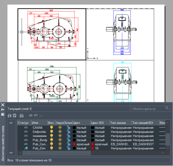This screenshot has height=166, width=173.
Task: Open the palette properties menu icon
Action: coord(3,114)
